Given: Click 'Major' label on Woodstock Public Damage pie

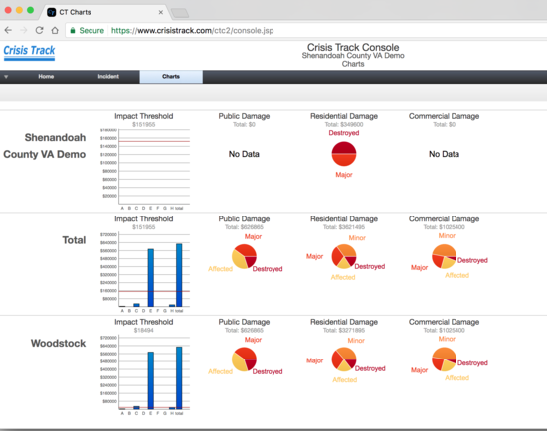Looking at the screenshot, I should (x=253, y=340).
